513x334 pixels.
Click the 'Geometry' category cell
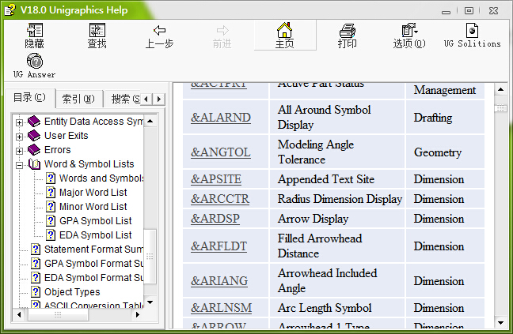click(445, 152)
